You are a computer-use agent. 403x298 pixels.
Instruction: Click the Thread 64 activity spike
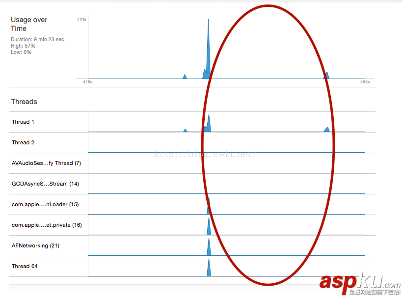[x=209, y=268]
